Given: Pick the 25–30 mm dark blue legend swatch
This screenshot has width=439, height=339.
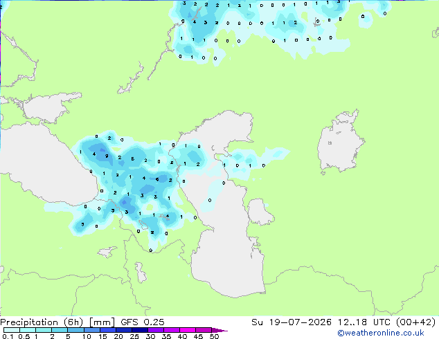Looking at the screenshot, I should click(x=140, y=330).
